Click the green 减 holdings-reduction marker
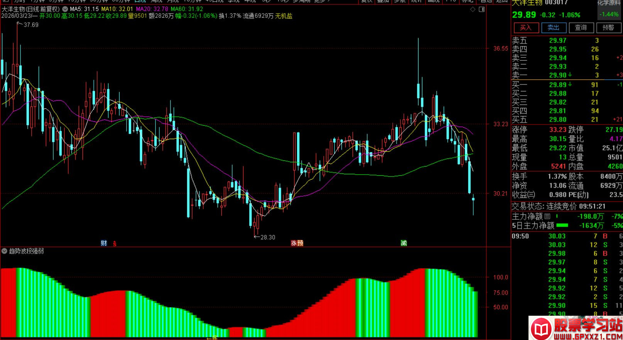The height and width of the screenshot is (340, 623). point(404,243)
